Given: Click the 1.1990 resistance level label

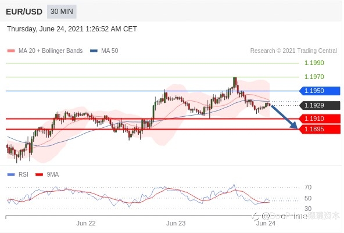Looking at the screenshot, I should click(314, 63).
